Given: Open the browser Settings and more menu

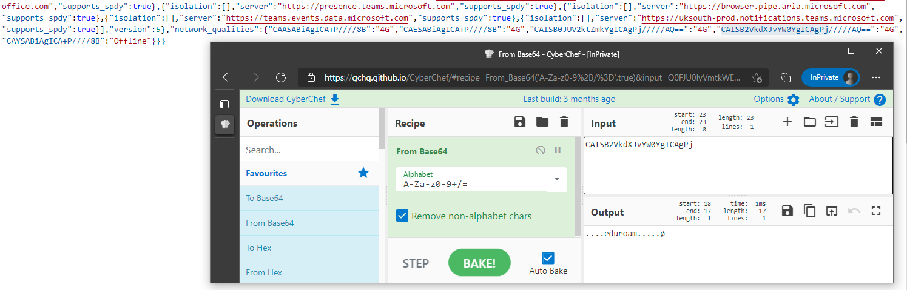Looking at the screenshot, I should click(876, 77).
